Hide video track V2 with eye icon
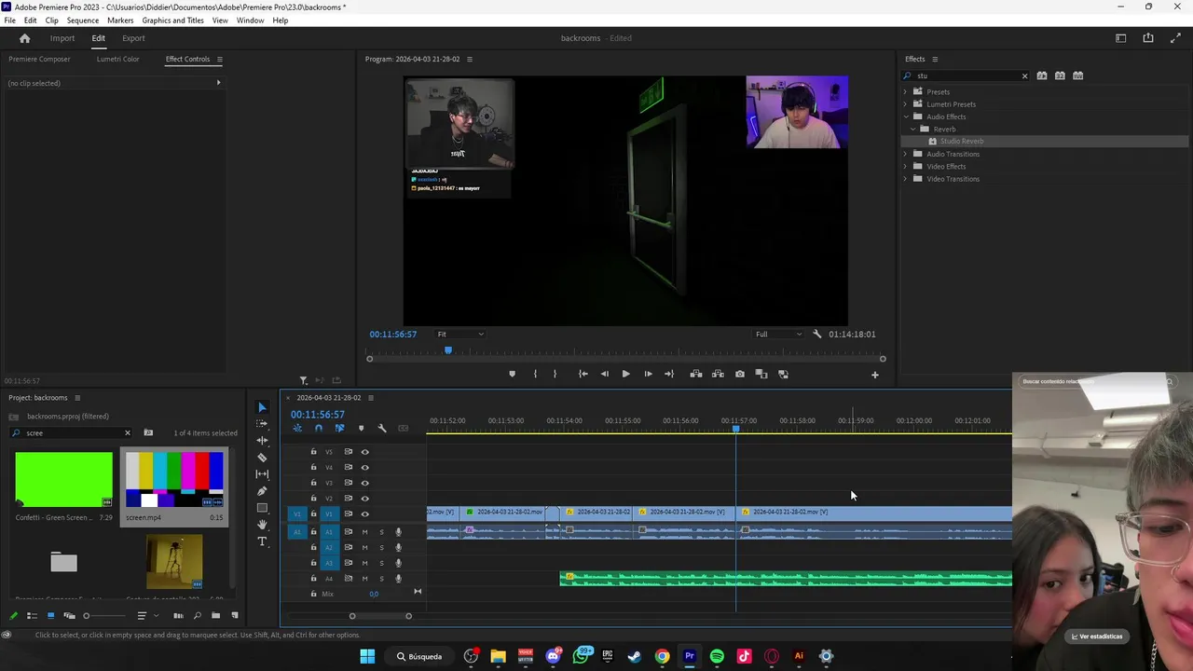Viewport: 1193px width, 671px height. (364, 499)
